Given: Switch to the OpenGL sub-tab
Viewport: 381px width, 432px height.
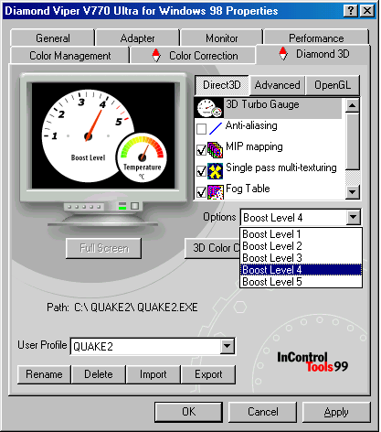Looking at the screenshot, I should click(x=333, y=85).
